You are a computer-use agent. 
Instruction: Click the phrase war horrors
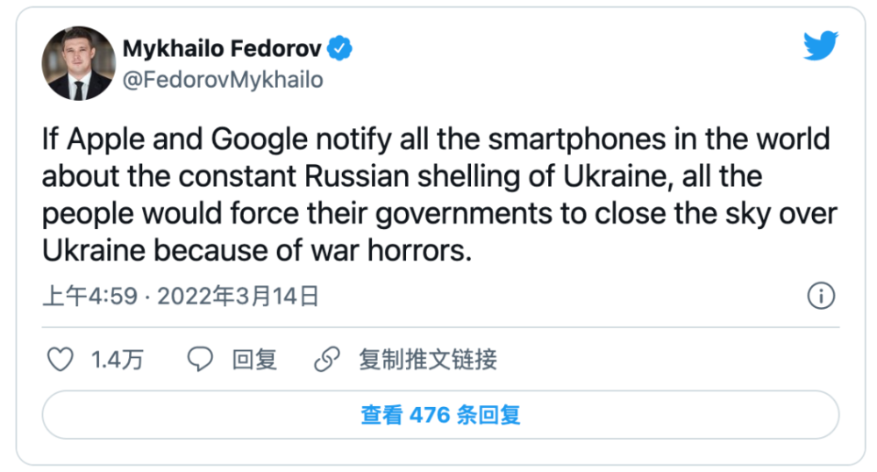coord(391,251)
